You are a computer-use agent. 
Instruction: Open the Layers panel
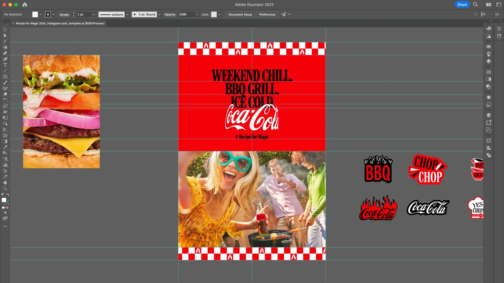point(489,115)
